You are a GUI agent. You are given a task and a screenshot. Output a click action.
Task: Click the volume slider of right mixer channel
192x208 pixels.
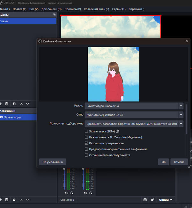pos(83,179)
